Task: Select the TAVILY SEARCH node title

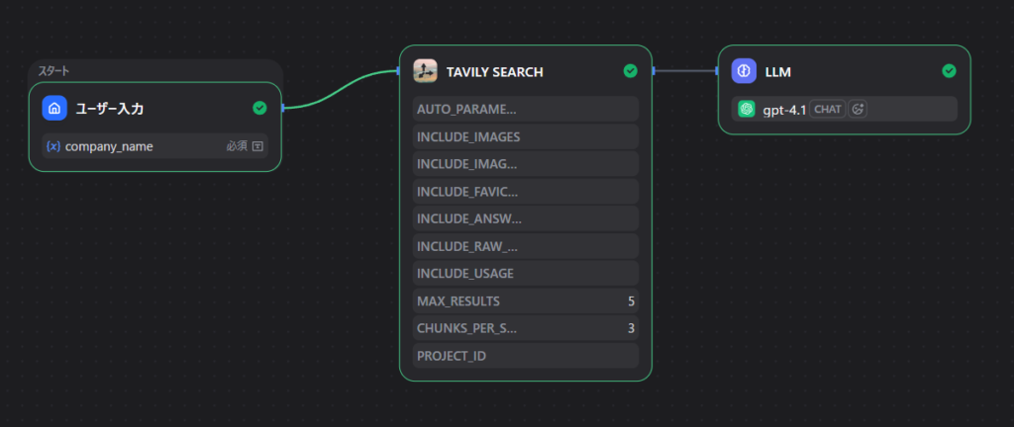Action: click(x=494, y=72)
